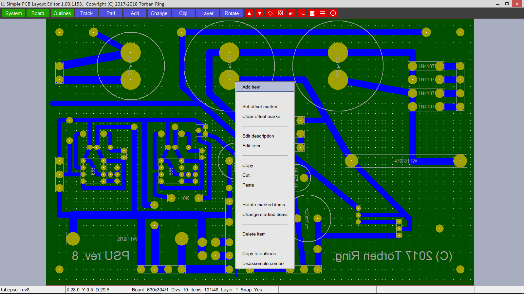This screenshot has height=294, width=524.
Task: Select 'Delete item' in the context menu
Action: click(254, 234)
